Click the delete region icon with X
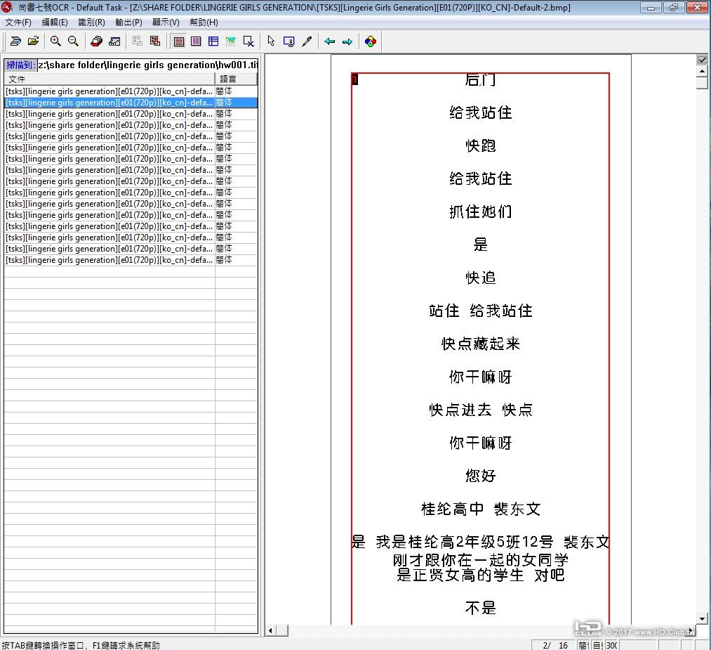This screenshot has height=650, width=711. pos(248,41)
